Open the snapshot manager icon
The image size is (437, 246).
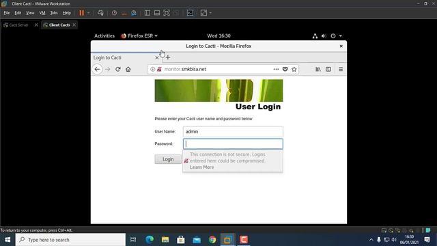134,13
